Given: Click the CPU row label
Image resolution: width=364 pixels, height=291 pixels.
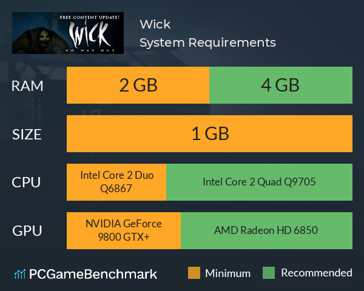Looking at the screenshot, I should click(26, 182).
